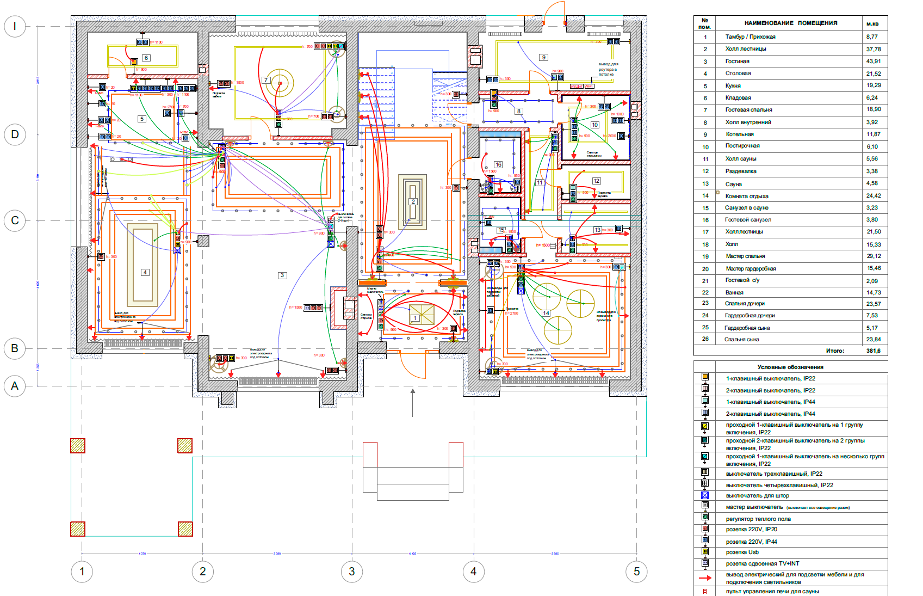Screen dimensions: 923x596
Task: Click the 'Спальня дочери' room name
Action: click(x=745, y=304)
